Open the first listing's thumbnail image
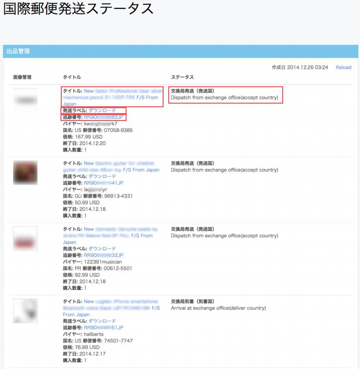The image size is (360, 369). tap(25, 100)
